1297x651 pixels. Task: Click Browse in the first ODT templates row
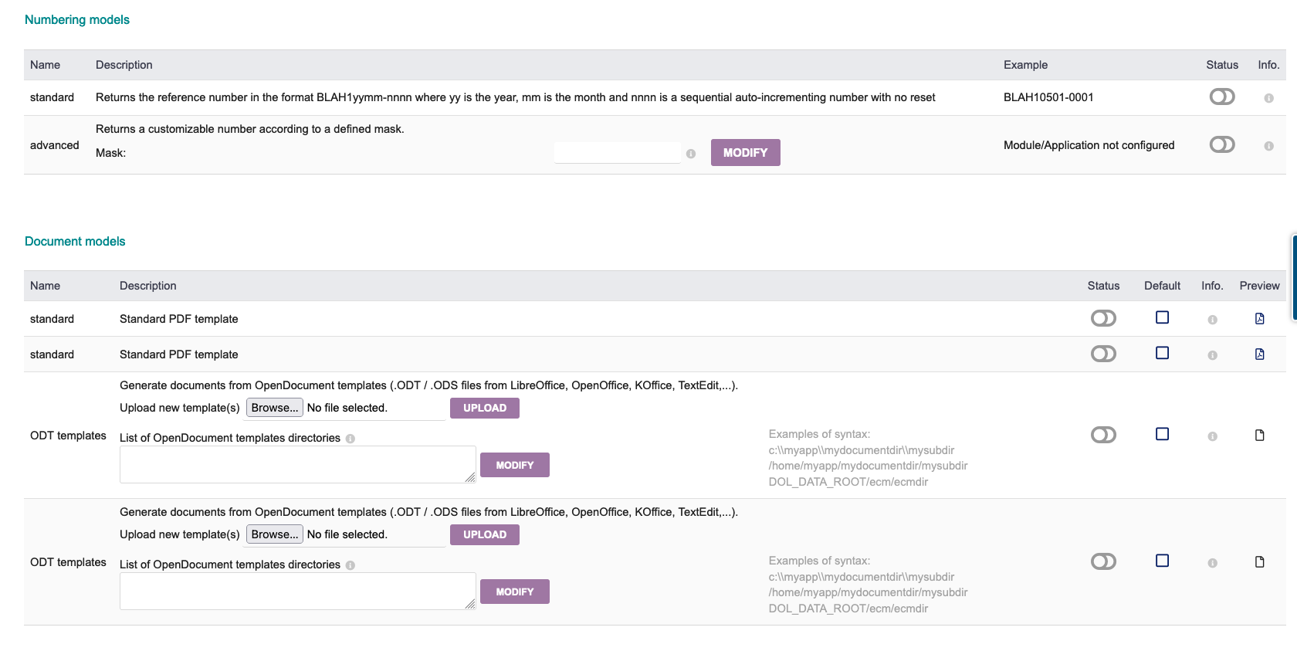coord(274,408)
